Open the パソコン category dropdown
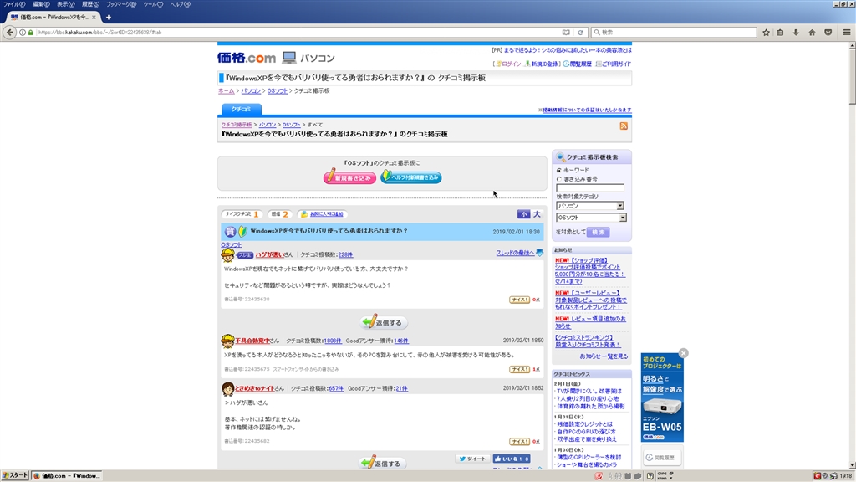The width and height of the screenshot is (856, 482). click(x=589, y=206)
